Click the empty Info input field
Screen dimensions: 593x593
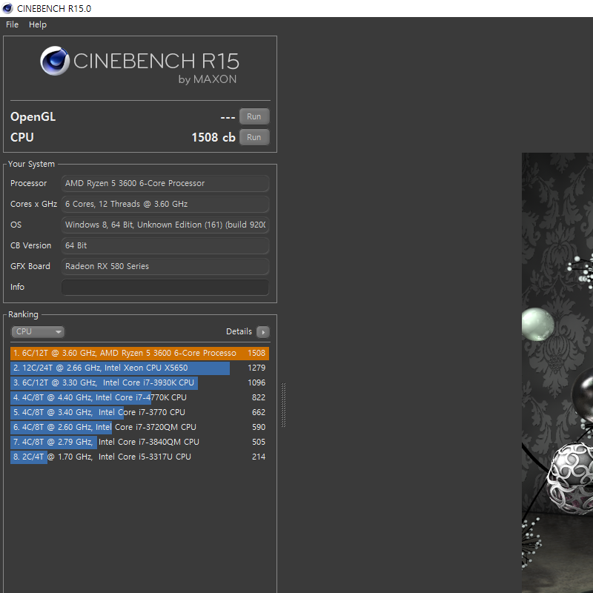(165, 288)
